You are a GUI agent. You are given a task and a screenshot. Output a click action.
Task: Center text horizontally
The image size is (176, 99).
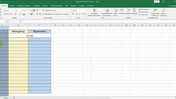[x=31, y=14]
